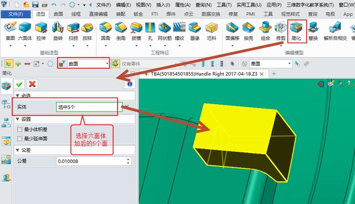
Task: Open the 编辑(E) menu
Action: click(123, 5)
